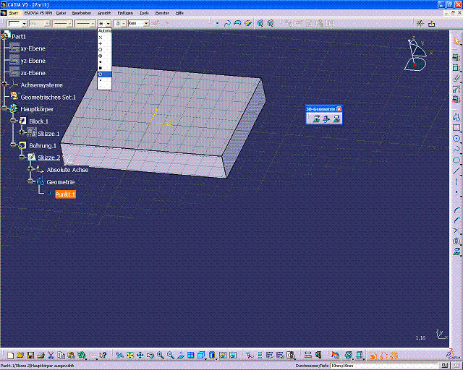Select Part1 root node
Screen dimensions: 463x370
(x=19, y=37)
